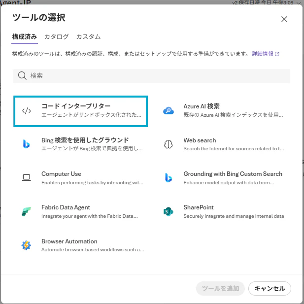The height and width of the screenshot is (304, 304).
Task: Focus the 検索 search field
Action: (151, 76)
